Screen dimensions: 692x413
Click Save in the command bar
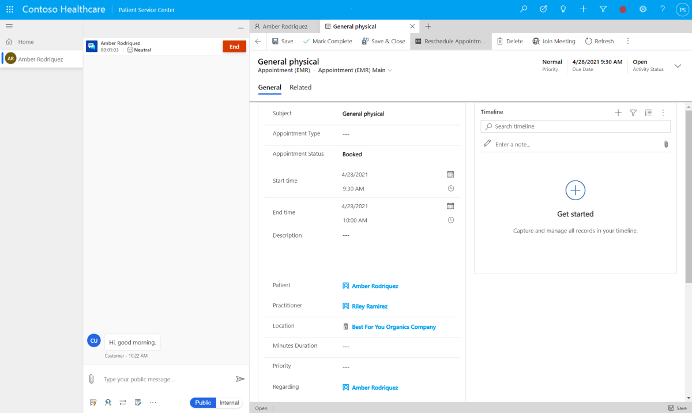pyautogui.click(x=282, y=42)
